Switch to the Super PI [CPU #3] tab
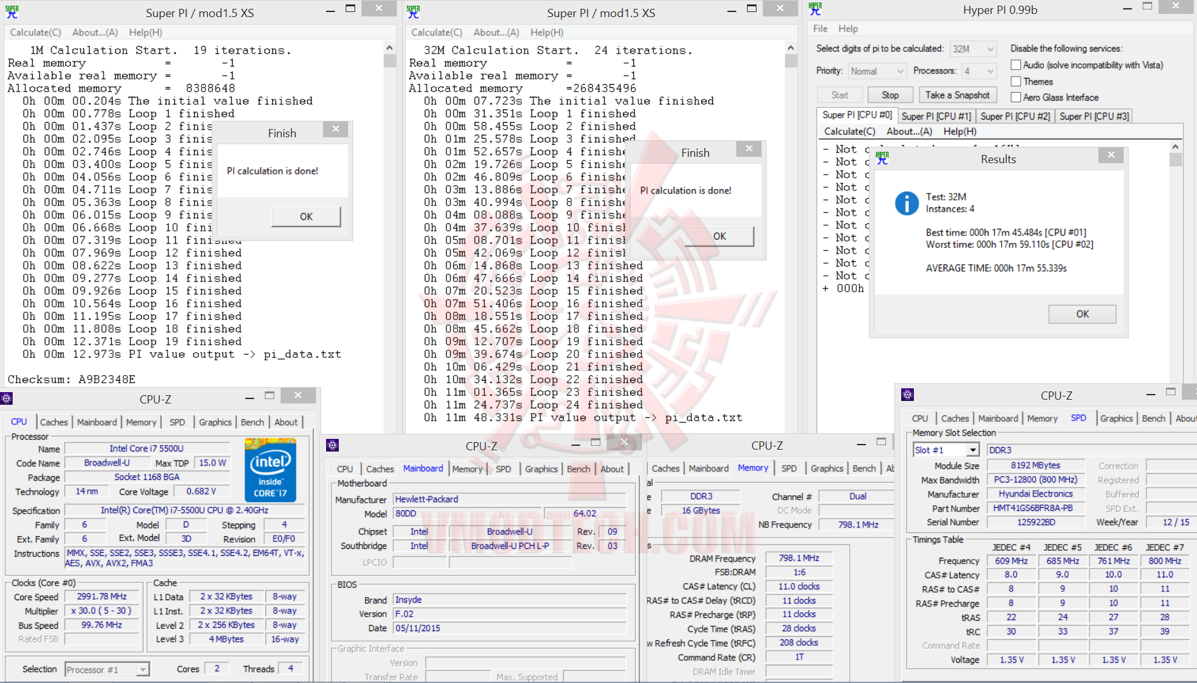The height and width of the screenshot is (683, 1197). pos(1094,116)
